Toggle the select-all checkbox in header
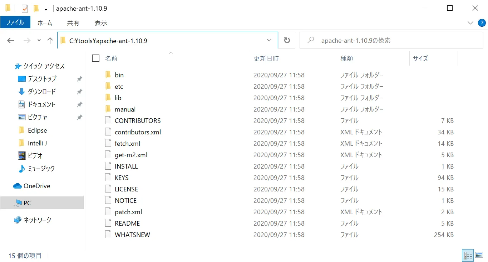Viewport: 488px width, 262px height. 95,58
